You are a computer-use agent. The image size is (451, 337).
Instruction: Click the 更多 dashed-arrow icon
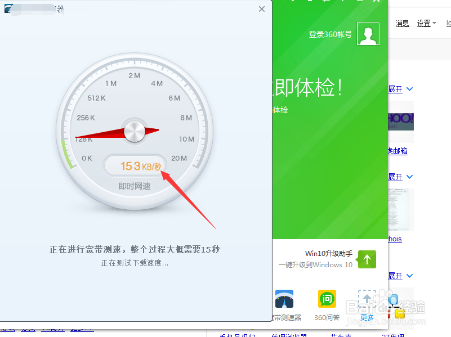(x=367, y=299)
